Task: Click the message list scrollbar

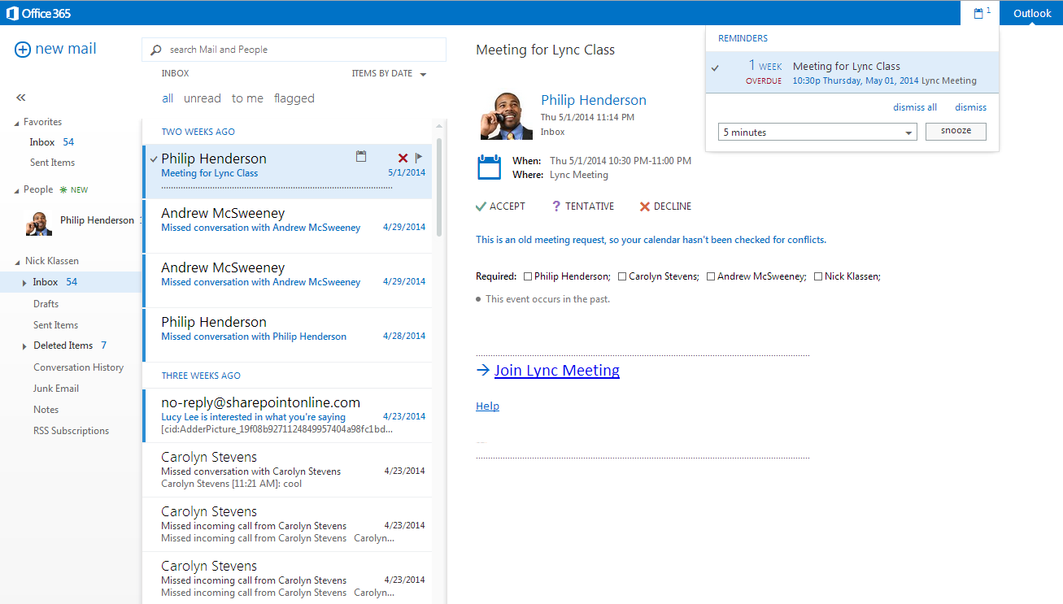Action: 439,187
